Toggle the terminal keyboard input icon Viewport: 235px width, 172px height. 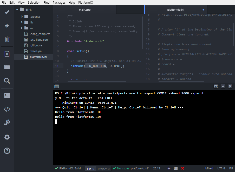[x=56, y=86]
